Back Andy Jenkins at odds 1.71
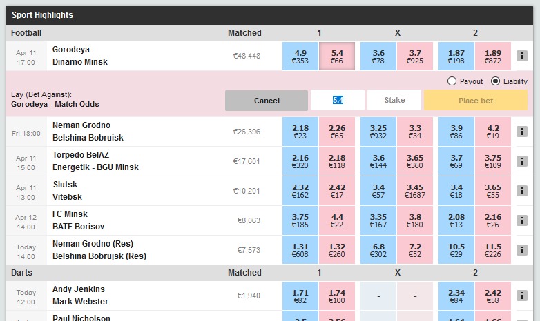The width and height of the screenshot is (540, 321). (x=300, y=296)
